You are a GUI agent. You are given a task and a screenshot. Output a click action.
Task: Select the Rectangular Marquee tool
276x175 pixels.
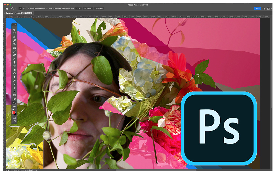pos(14,33)
